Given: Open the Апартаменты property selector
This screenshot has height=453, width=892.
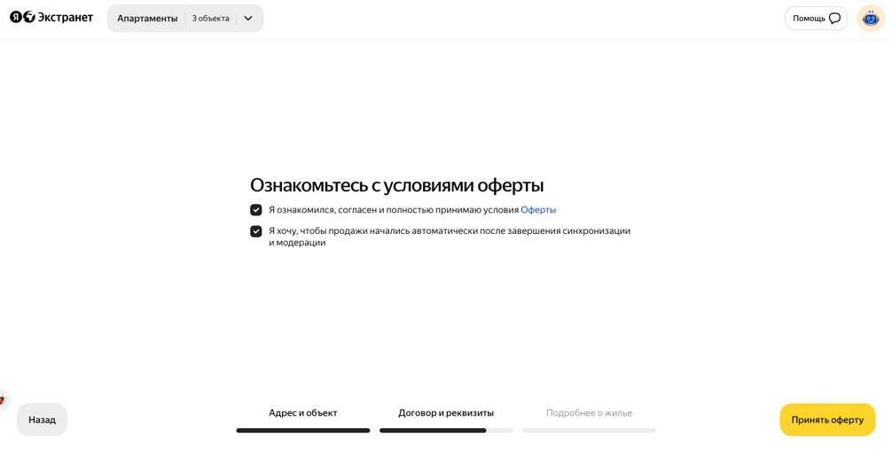Looking at the screenshot, I should [185, 19].
